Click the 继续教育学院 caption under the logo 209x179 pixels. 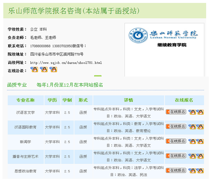pyautogui.click(x=172, y=45)
